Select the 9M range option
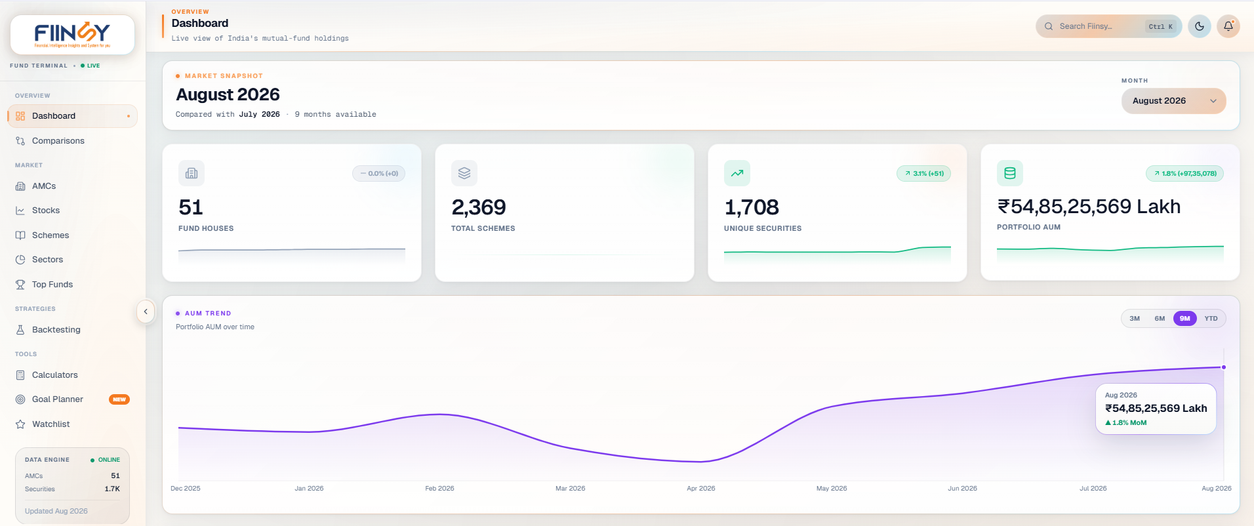 (1184, 319)
